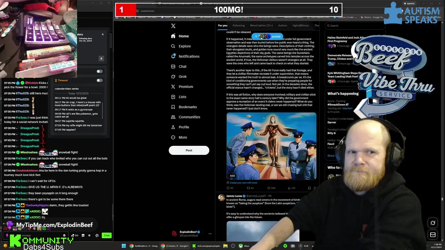Open Chat in the X sidebar
Viewport: 445px width, 250px height.
coord(179,66)
